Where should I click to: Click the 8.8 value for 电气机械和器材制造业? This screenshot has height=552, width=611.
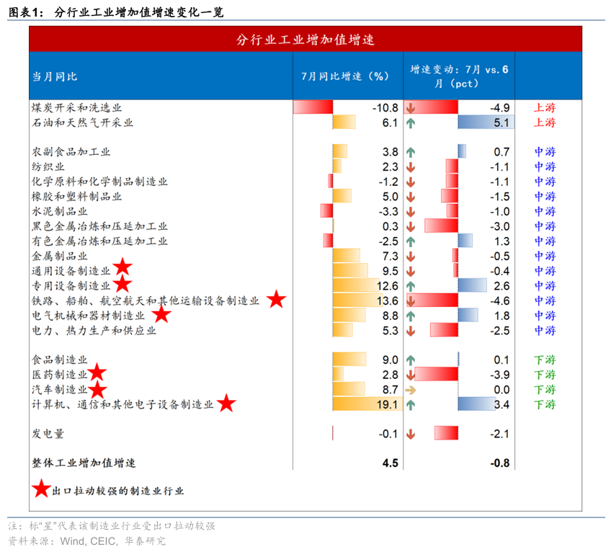[x=390, y=316]
